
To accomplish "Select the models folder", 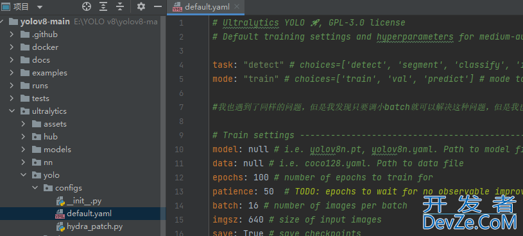I will click(x=57, y=150).
